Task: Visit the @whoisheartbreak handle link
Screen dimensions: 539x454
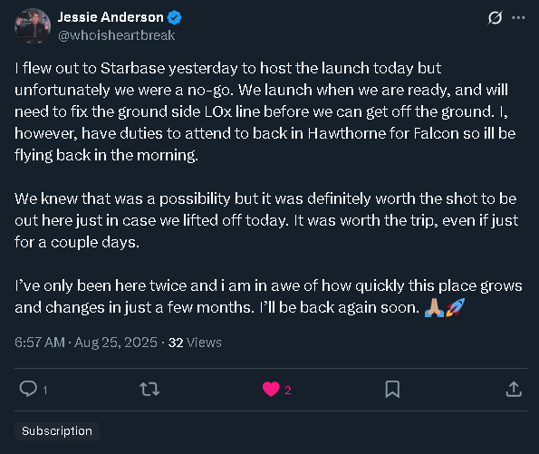Action: (x=117, y=35)
